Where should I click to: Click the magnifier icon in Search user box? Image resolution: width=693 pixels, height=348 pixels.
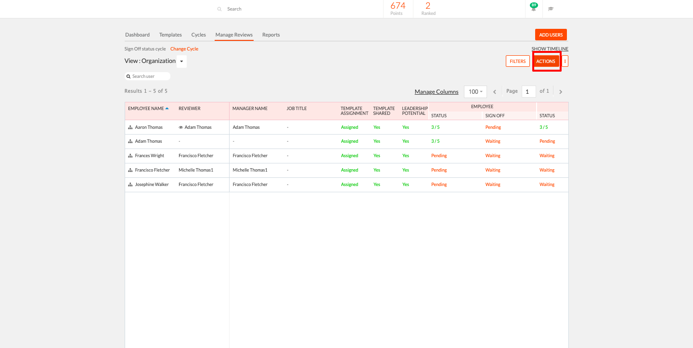(x=128, y=76)
